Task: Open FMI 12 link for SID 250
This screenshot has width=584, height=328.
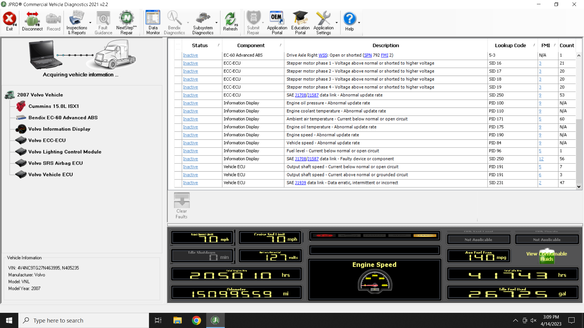Action: coord(541,159)
